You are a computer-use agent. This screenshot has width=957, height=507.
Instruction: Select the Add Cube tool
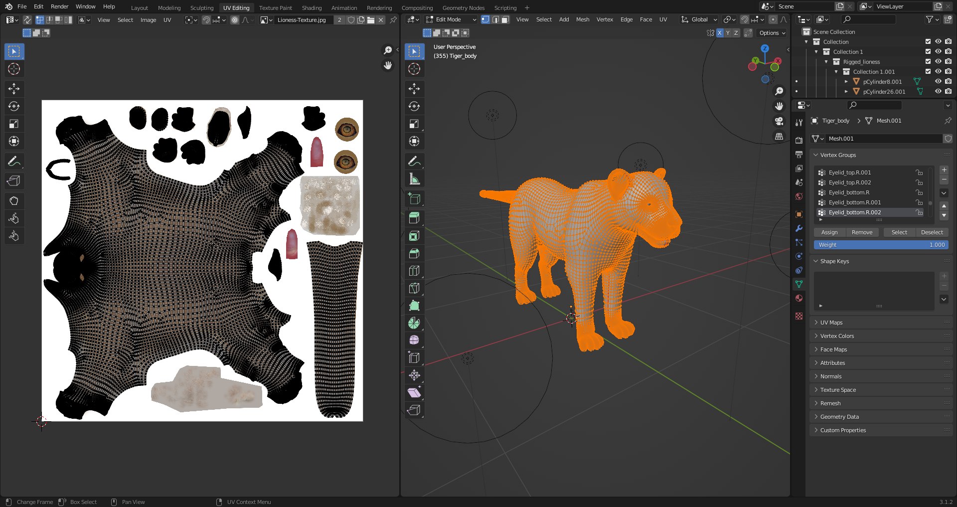pyautogui.click(x=414, y=198)
